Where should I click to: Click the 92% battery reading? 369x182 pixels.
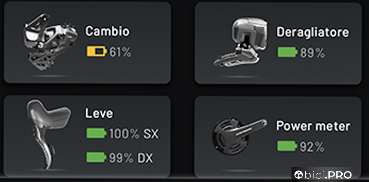click(312, 147)
